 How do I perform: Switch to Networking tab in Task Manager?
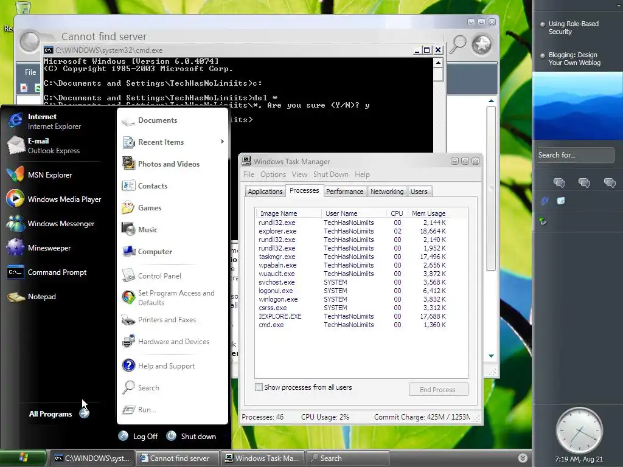pyautogui.click(x=387, y=192)
